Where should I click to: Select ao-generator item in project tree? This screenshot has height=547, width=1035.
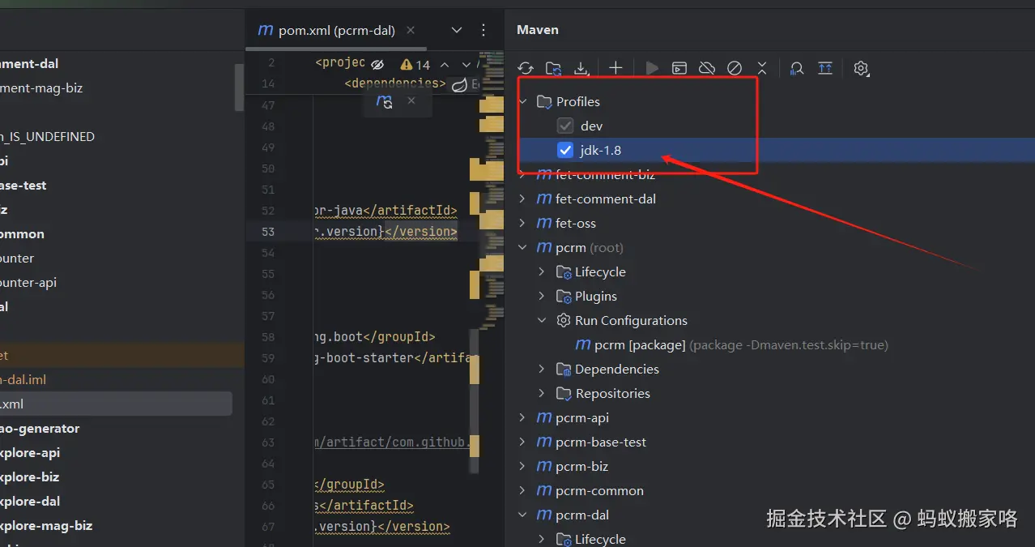click(40, 428)
